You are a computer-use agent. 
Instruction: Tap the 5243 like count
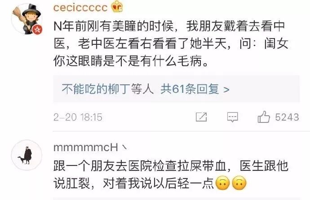pos(287,117)
